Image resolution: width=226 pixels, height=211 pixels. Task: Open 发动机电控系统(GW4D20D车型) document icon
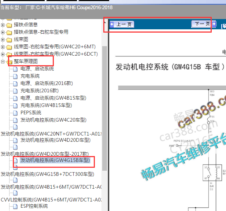point(15,140)
